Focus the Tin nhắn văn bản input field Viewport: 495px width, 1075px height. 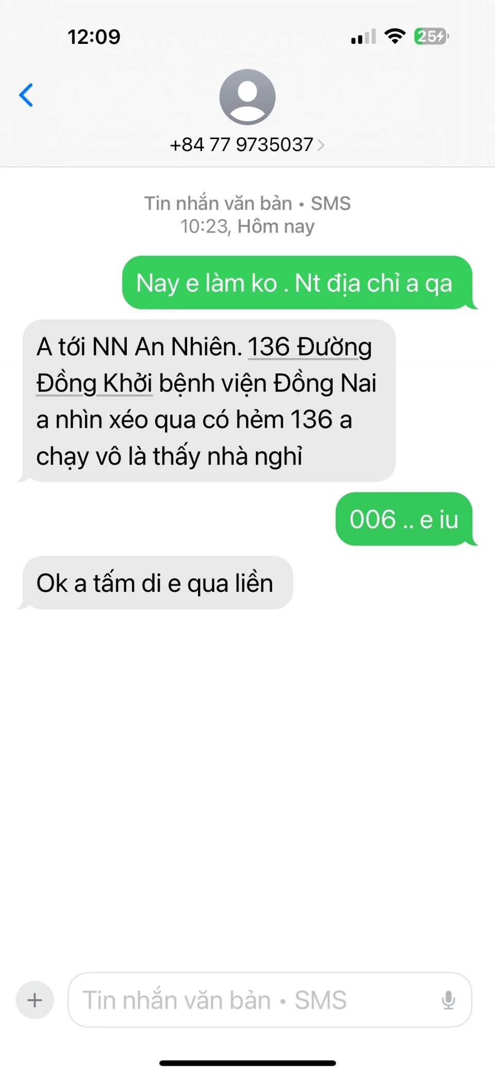point(270,1000)
